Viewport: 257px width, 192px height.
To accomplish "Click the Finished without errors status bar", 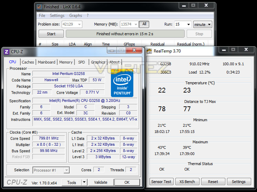I will 125,34.
